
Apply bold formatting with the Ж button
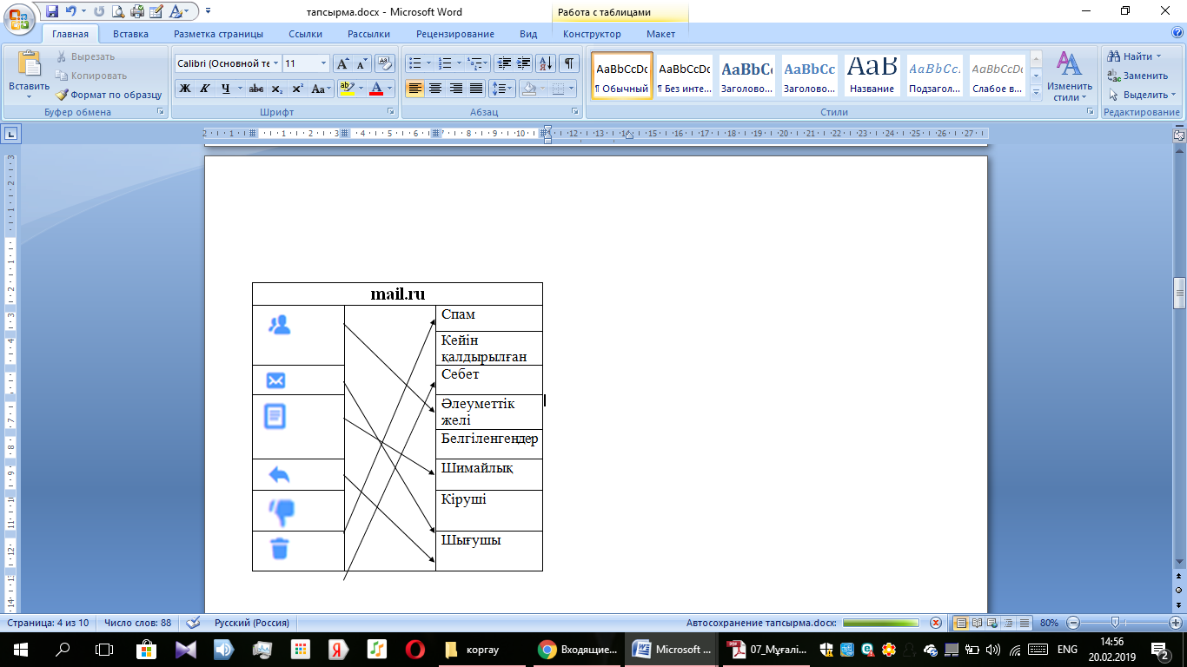[184, 89]
